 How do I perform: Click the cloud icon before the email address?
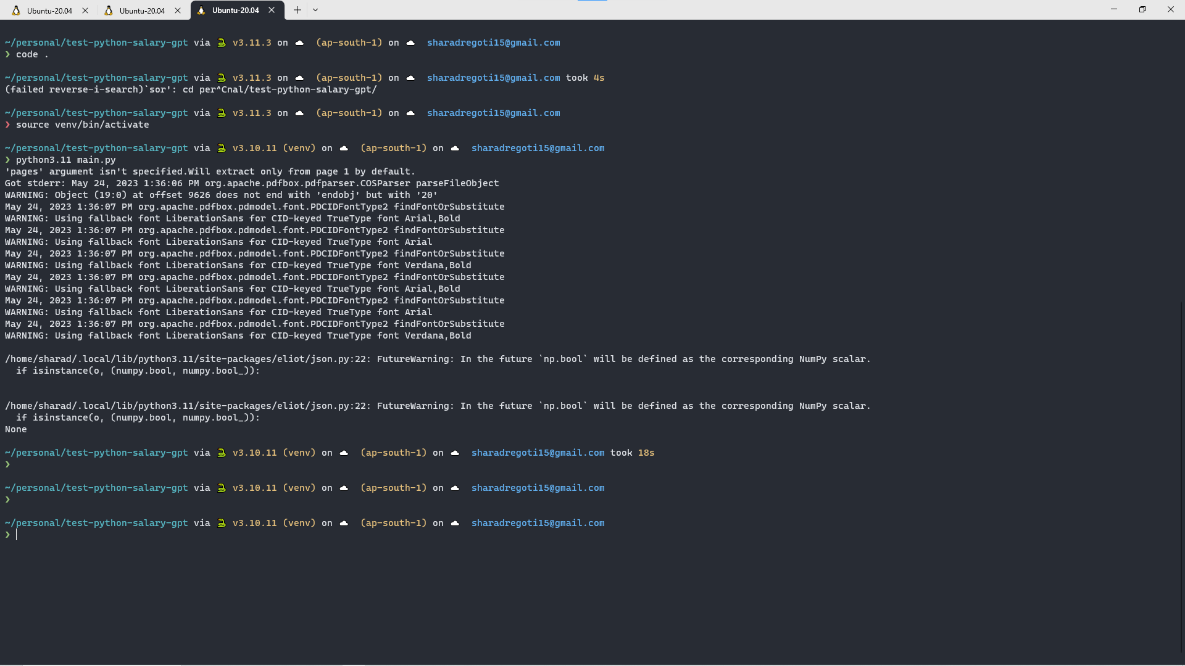tap(410, 43)
